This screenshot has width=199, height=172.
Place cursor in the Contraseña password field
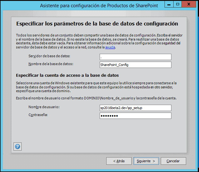(x=135, y=116)
